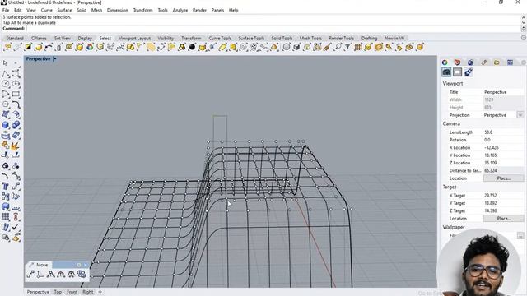Screen dimensions: 527x296
Task: Click the first icon in Move floating toolbar
Action: click(30, 274)
